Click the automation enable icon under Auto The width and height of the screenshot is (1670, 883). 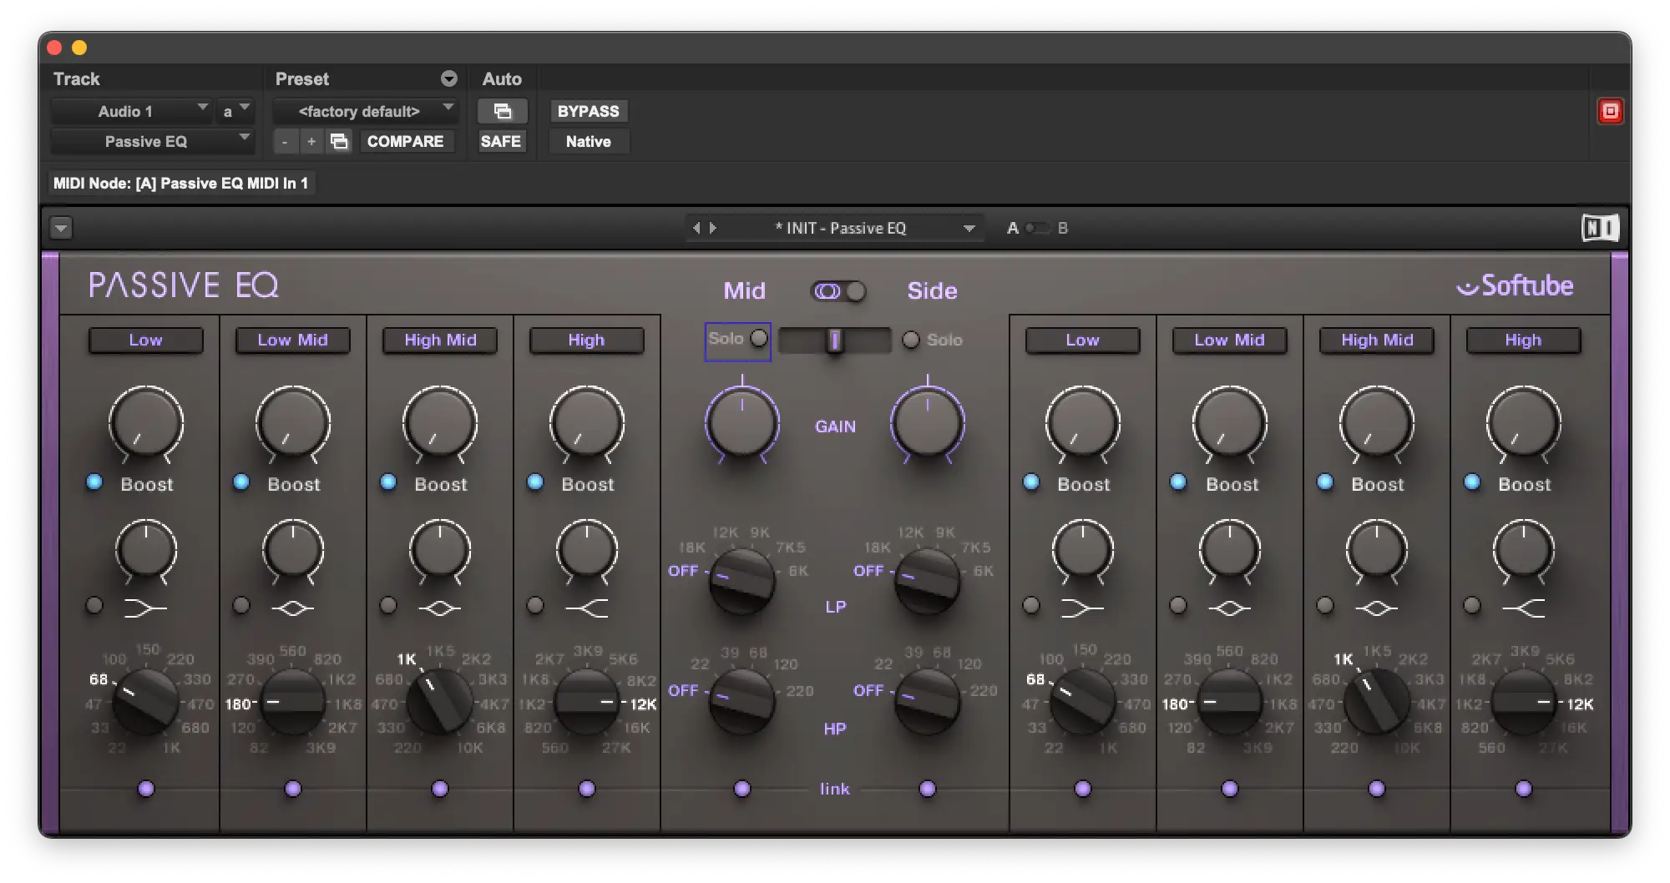pyautogui.click(x=502, y=111)
